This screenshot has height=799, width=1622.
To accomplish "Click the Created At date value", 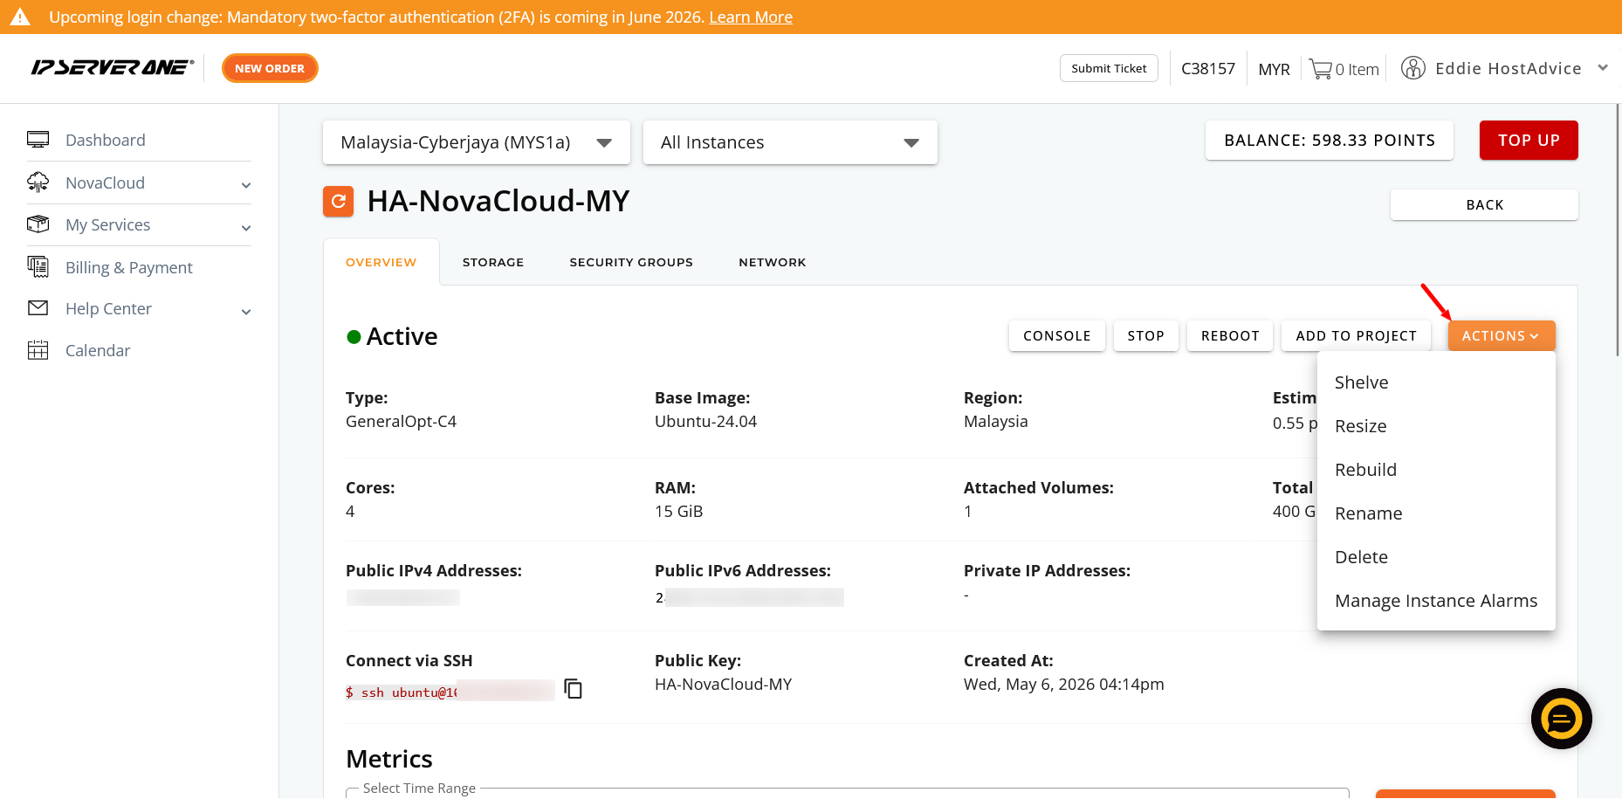I will 1064,685.
